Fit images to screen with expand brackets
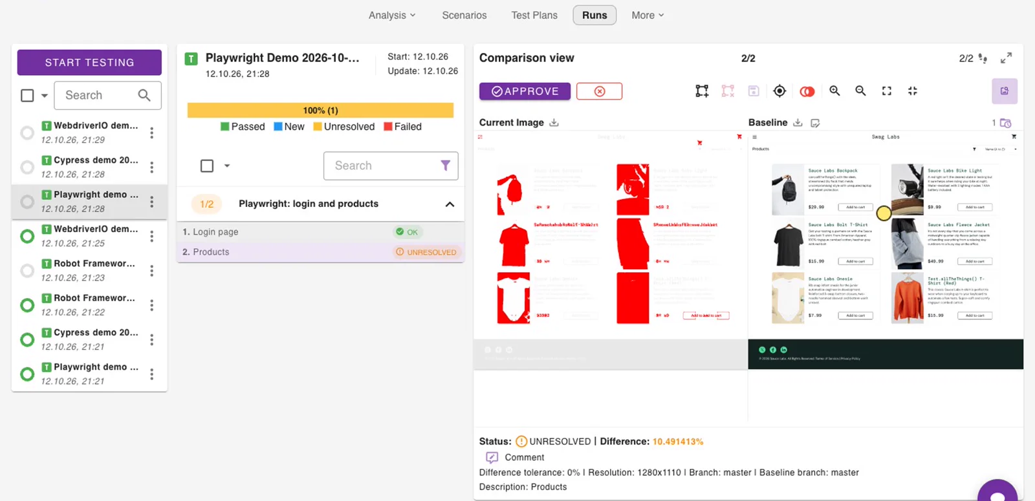This screenshot has width=1035, height=501. coord(887,91)
